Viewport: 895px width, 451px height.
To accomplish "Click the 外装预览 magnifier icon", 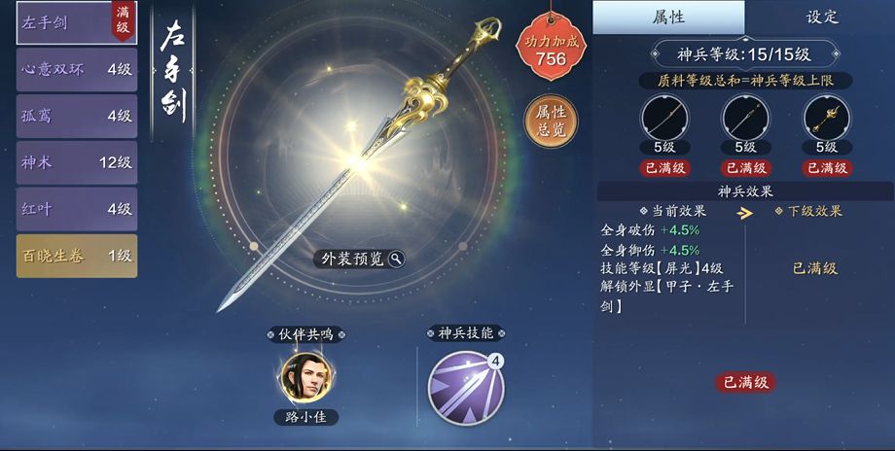I will pyautogui.click(x=396, y=259).
